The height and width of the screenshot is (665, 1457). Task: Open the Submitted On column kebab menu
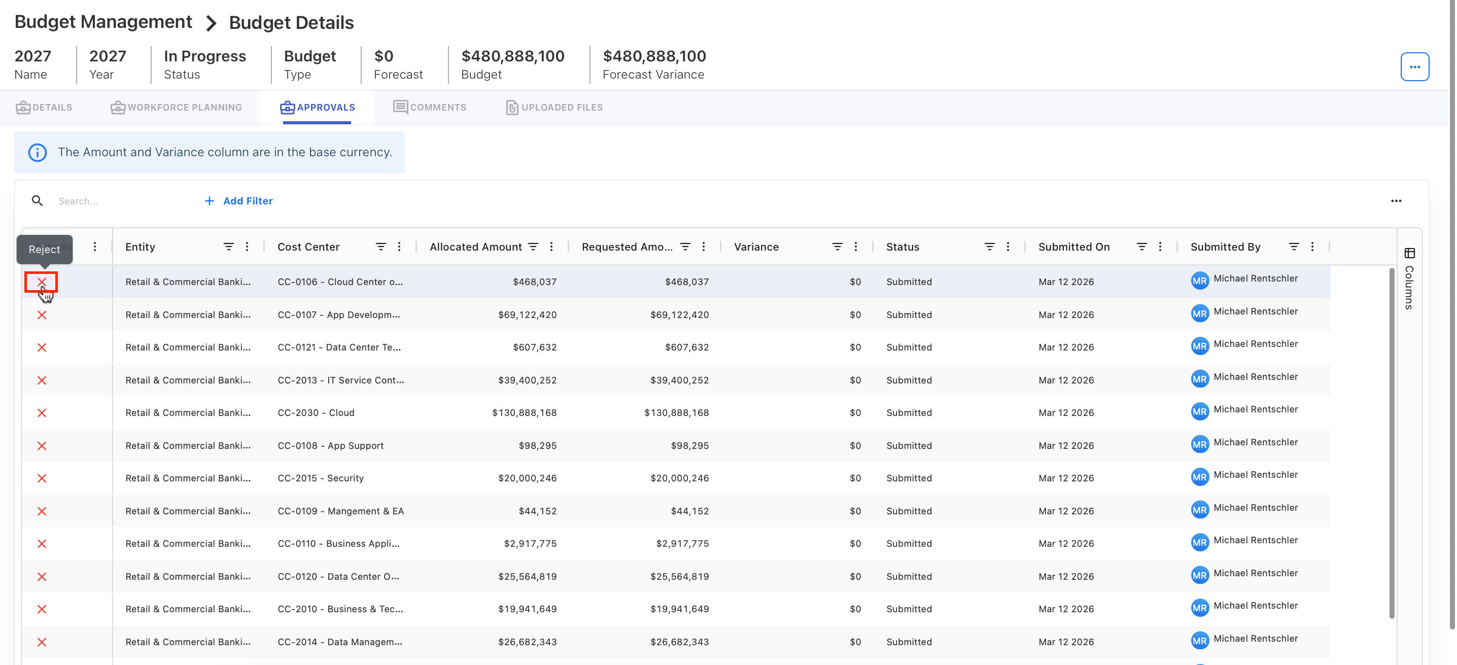[1160, 247]
